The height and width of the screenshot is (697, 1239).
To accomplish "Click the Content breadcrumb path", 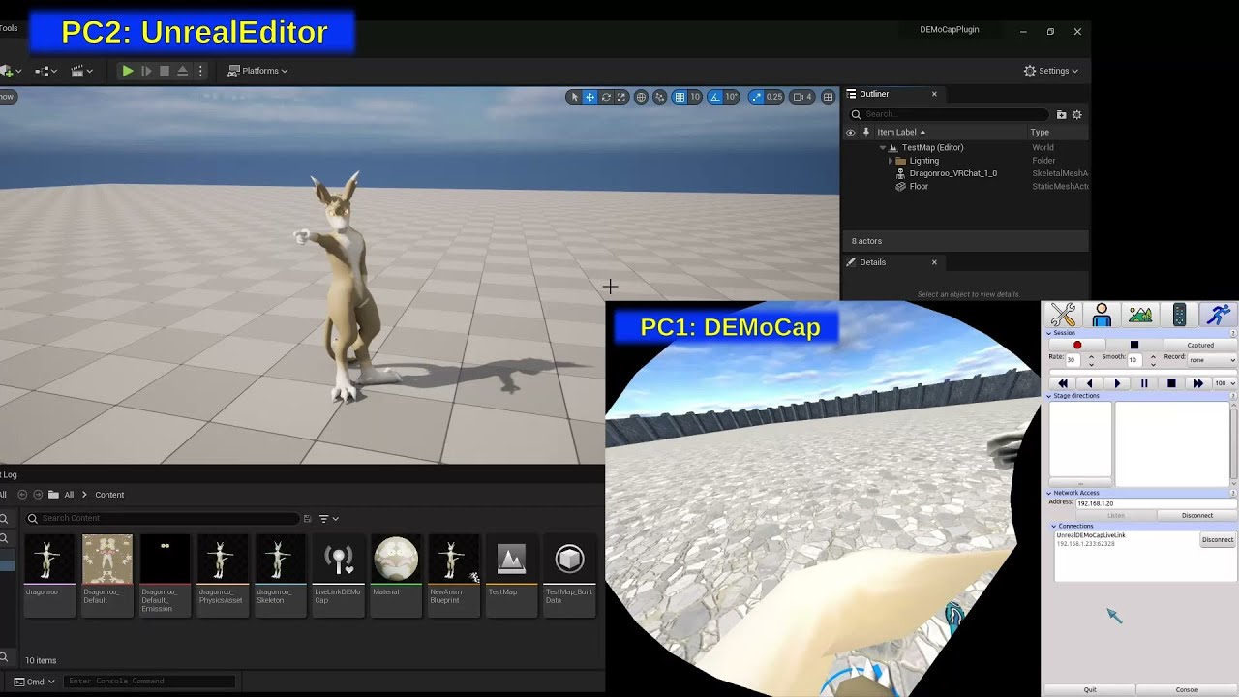I will (x=109, y=495).
